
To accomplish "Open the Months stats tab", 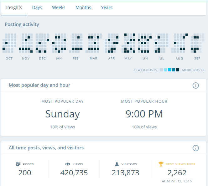I will point(83,8).
